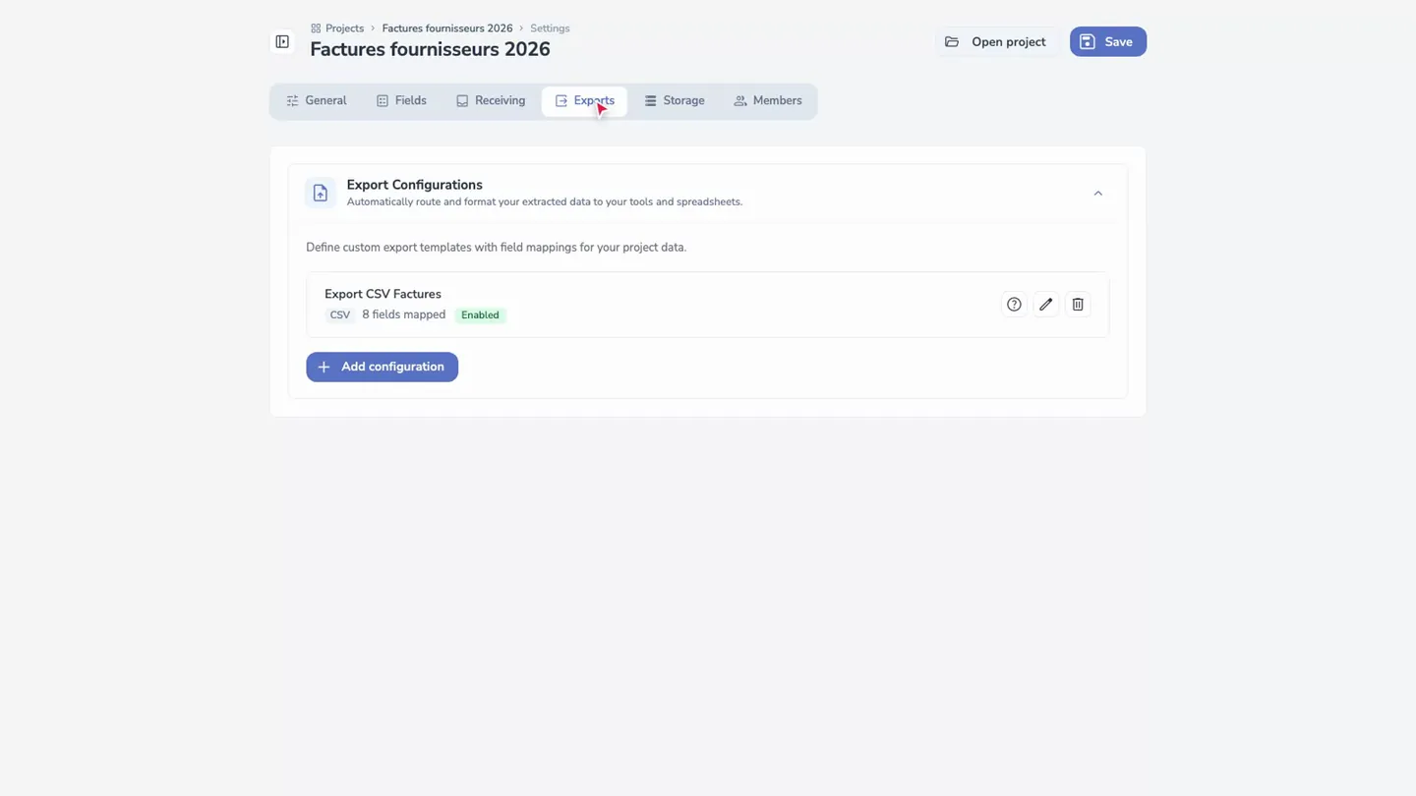Click the '8 fields mapped' text

tap(404, 314)
